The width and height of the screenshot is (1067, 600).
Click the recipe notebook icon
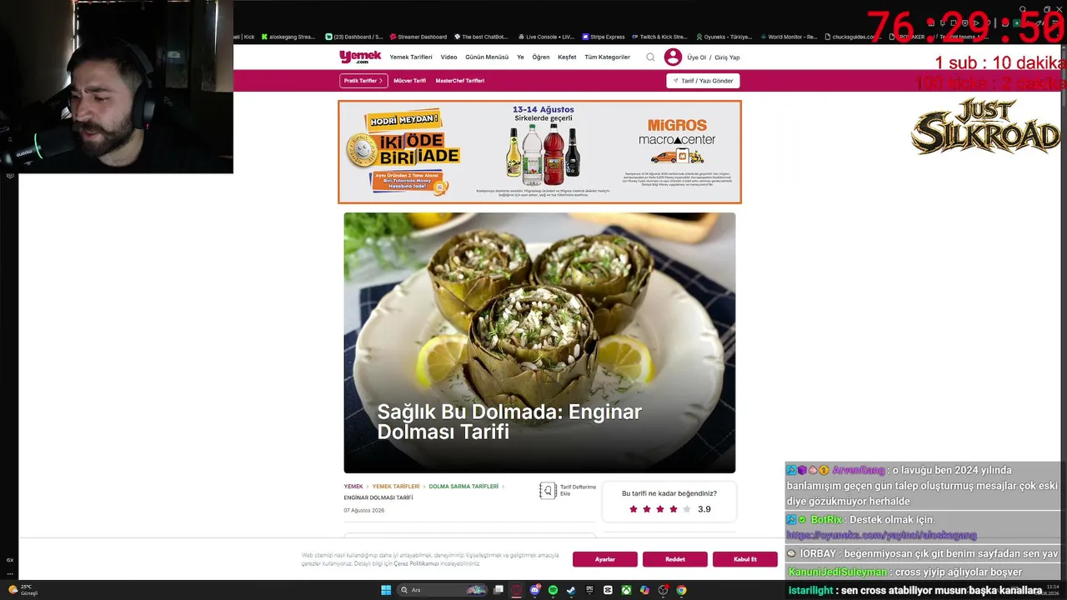548,491
